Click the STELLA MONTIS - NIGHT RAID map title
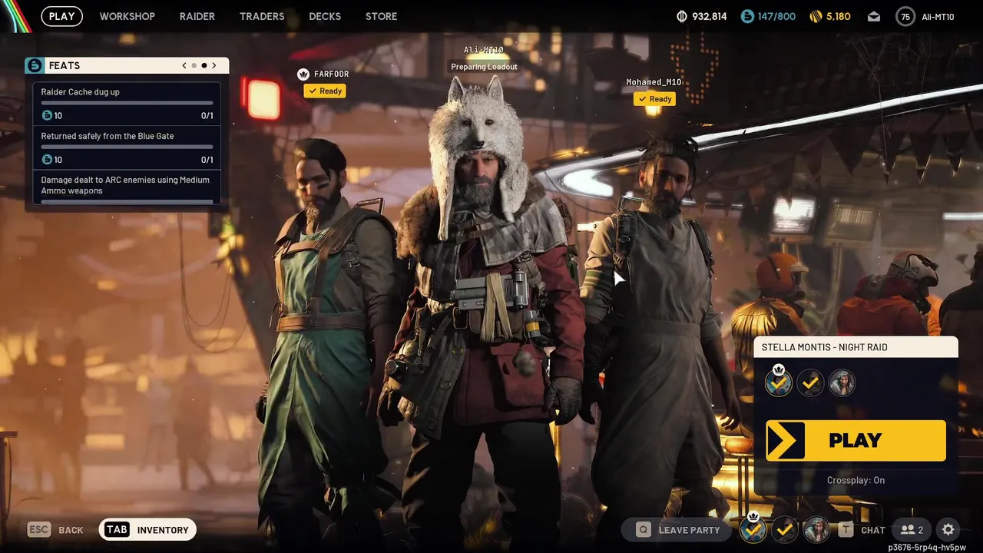Image resolution: width=983 pixels, height=553 pixels. click(x=824, y=347)
